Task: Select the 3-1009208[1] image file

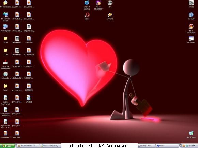Action: (17, 63)
